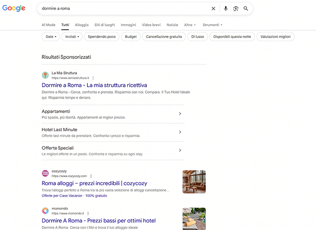Apply the Budget filter chip
This screenshot has height=230, width=316.
[131, 37]
